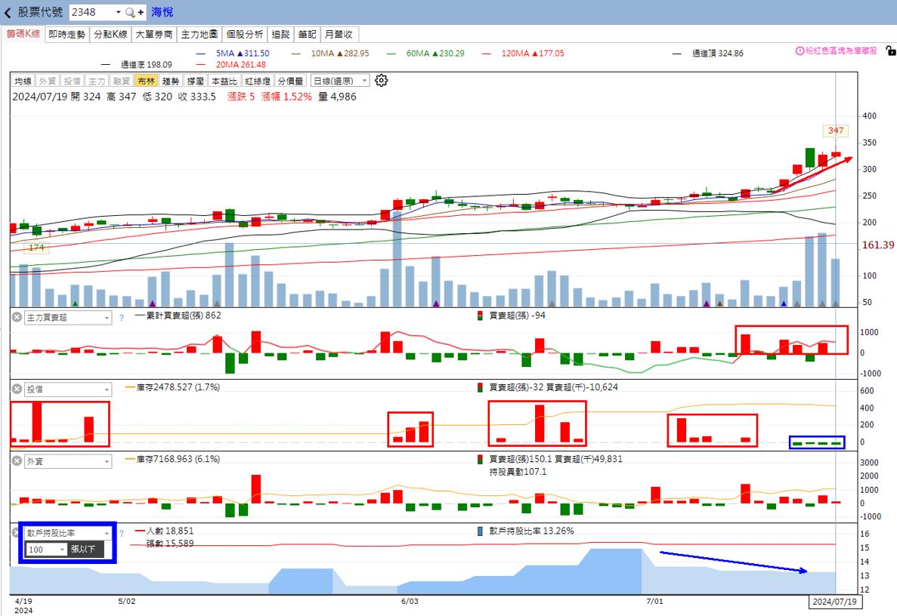Open the 主力地圖 tab
The height and width of the screenshot is (616, 897).
pyautogui.click(x=199, y=34)
